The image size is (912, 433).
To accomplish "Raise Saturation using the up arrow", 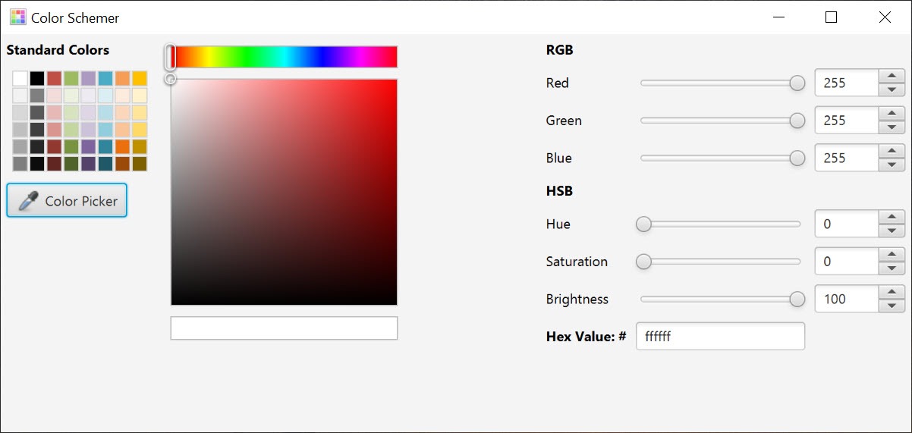I will tap(892, 255).
